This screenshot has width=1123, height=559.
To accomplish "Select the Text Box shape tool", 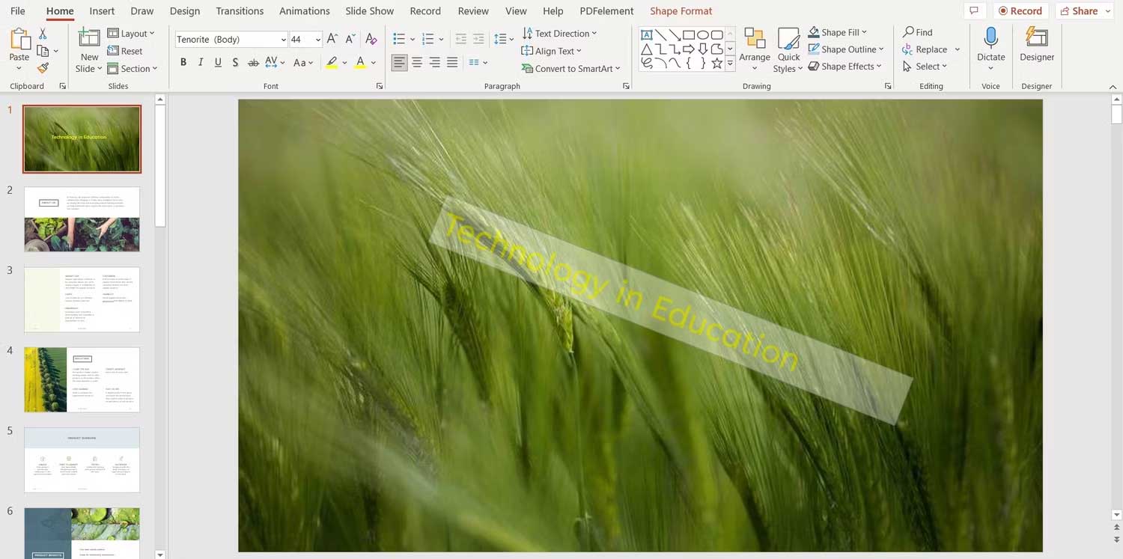I will click(x=647, y=34).
